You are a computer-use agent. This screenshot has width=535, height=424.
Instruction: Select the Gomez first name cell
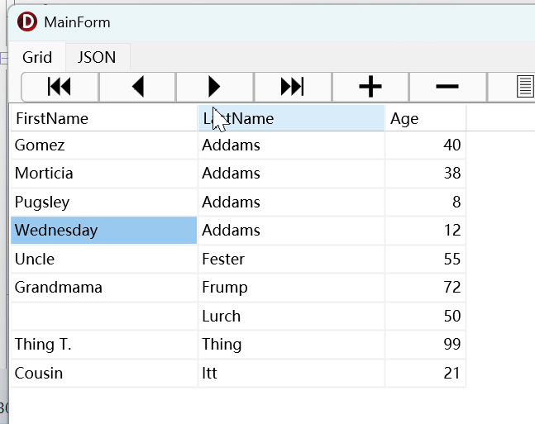coord(103,145)
